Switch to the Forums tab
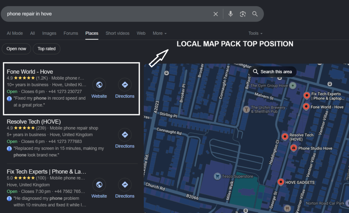 pyautogui.click(x=71, y=33)
